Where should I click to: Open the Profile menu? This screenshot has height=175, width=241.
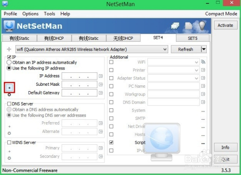11,14
